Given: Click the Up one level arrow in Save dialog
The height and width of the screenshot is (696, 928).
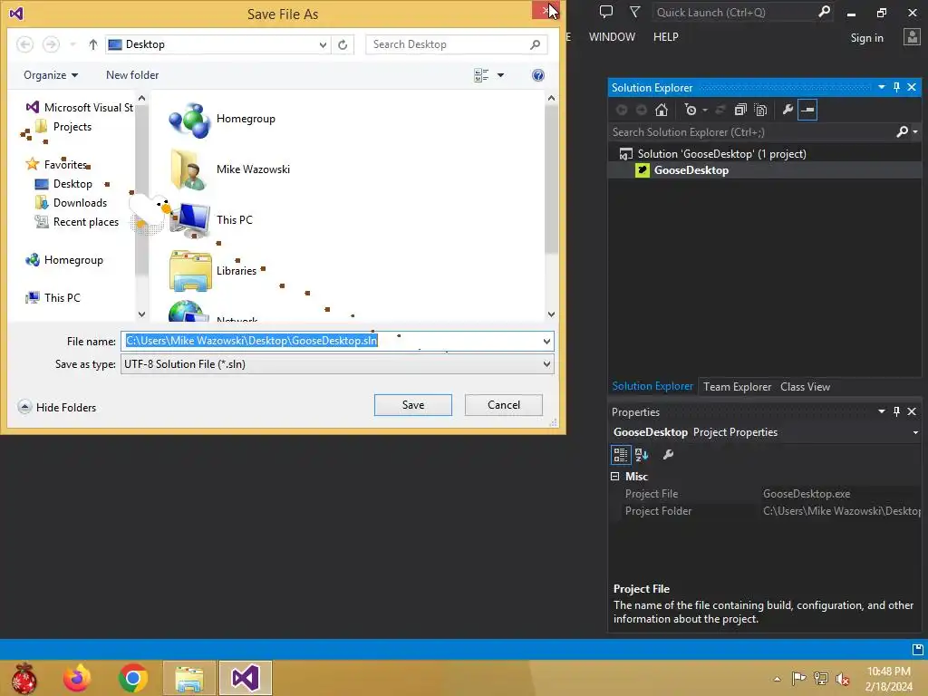Looking at the screenshot, I should pyautogui.click(x=93, y=44).
